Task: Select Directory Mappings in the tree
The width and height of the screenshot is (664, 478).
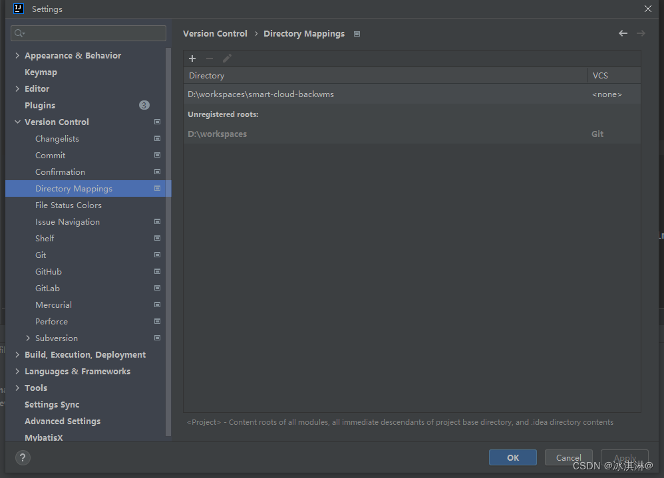Action: tap(88, 188)
